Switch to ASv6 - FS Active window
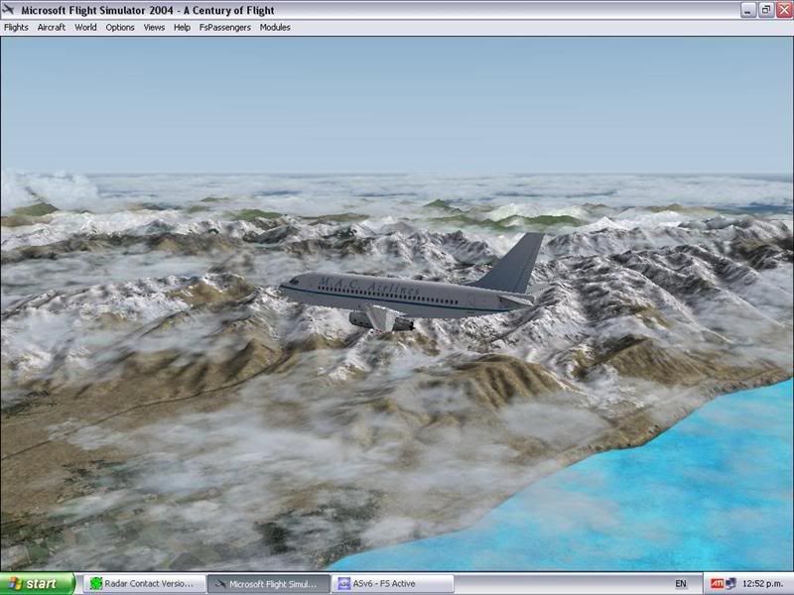The height and width of the screenshot is (595, 794). point(392,584)
